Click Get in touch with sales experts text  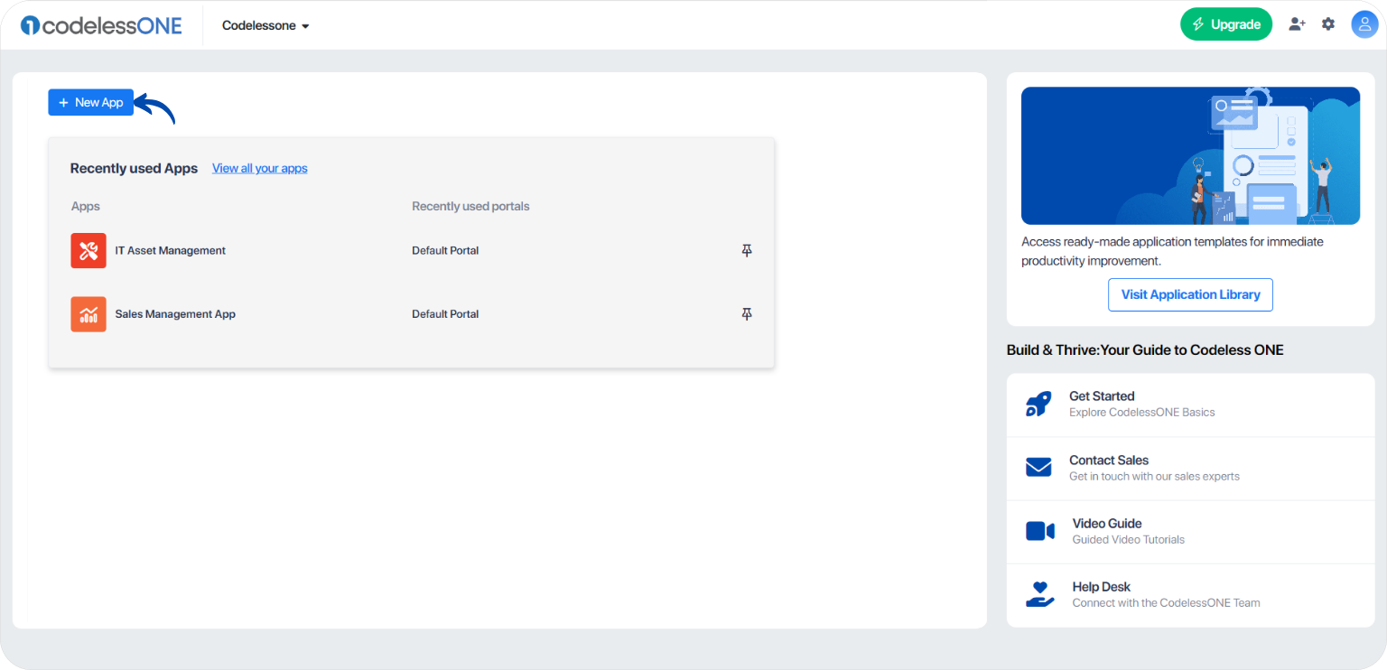pos(1154,477)
